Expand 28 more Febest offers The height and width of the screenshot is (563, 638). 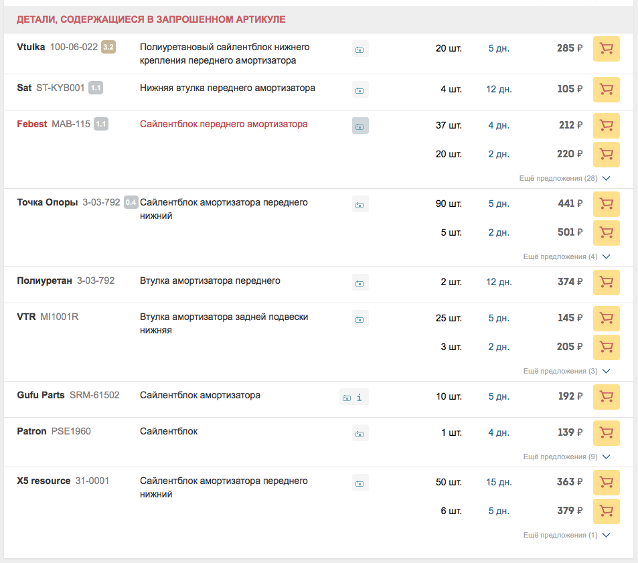click(564, 179)
